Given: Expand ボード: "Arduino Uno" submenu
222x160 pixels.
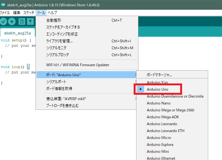Looking at the screenshot, I should click(86, 75).
